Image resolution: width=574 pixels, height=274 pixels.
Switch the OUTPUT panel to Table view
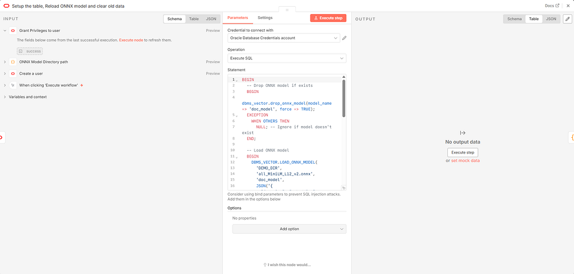[534, 18]
